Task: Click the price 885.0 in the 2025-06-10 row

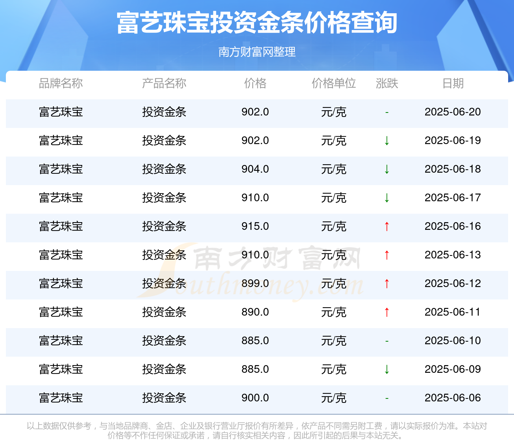Action: 255,341
